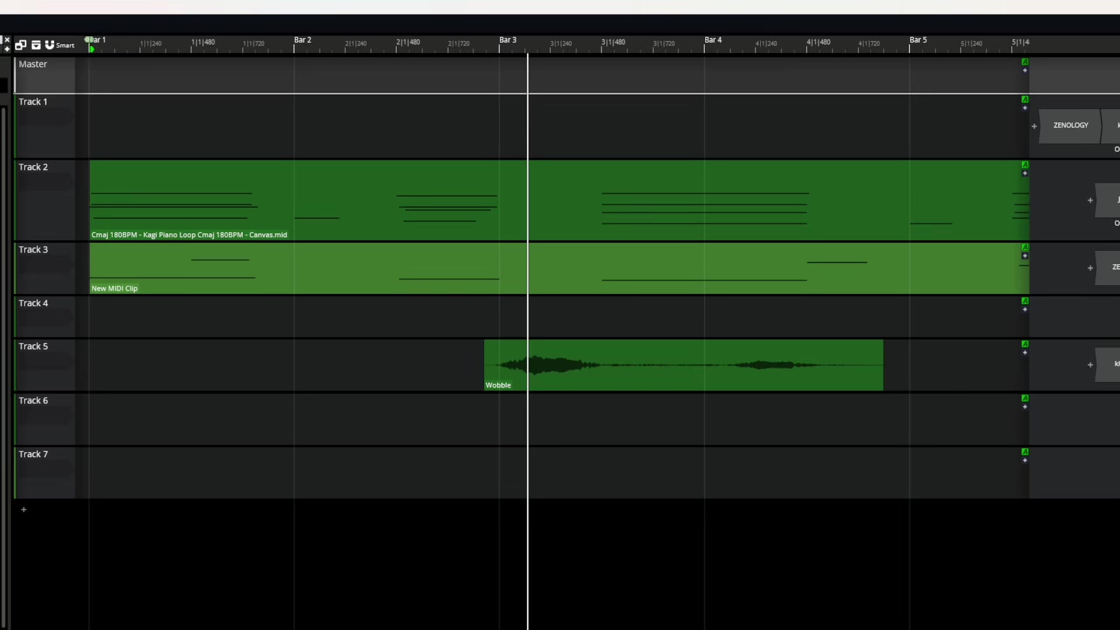The height and width of the screenshot is (630, 1120).
Task: Select the Track 4 header
Action: pos(45,317)
